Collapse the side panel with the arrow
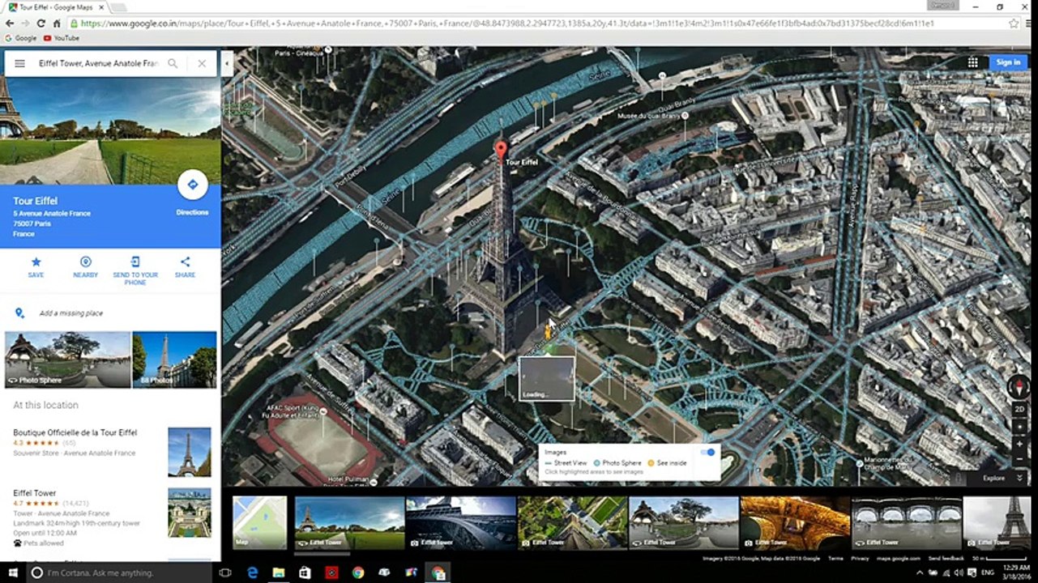1038x583 pixels. pos(227,63)
